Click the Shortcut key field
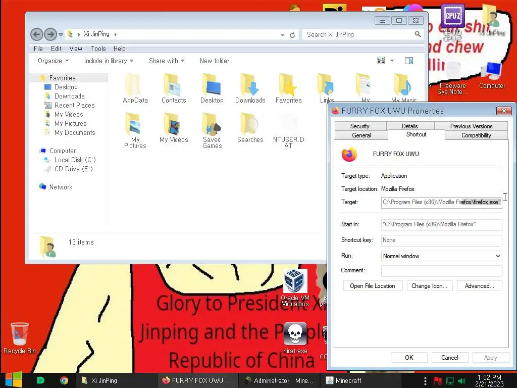The image size is (517, 388). (441, 240)
